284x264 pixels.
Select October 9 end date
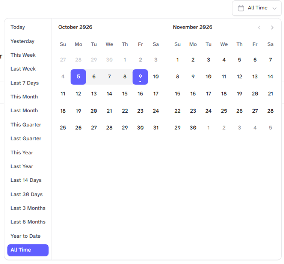140,77
